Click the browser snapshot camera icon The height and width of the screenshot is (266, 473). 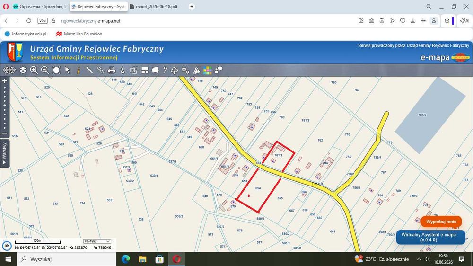click(371, 21)
